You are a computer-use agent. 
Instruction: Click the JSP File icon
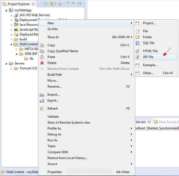point(138,57)
